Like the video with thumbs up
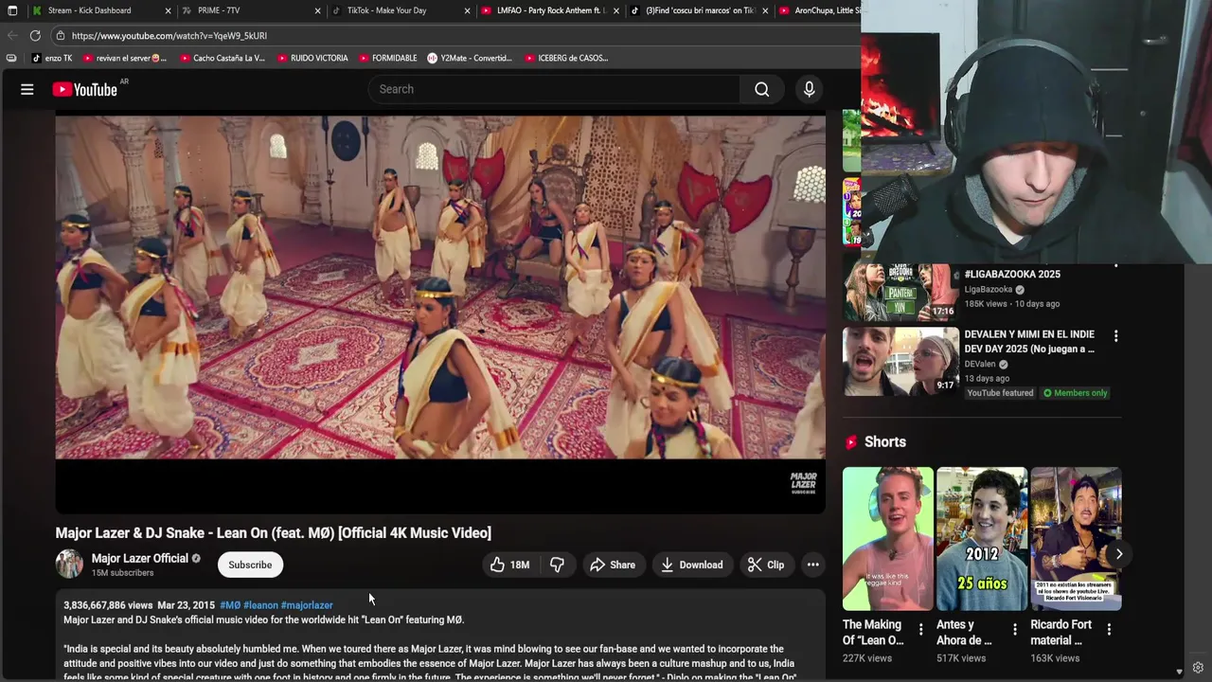Viewport: 1212px width, 682px height. pyautogui.click(x=509, y=565)
